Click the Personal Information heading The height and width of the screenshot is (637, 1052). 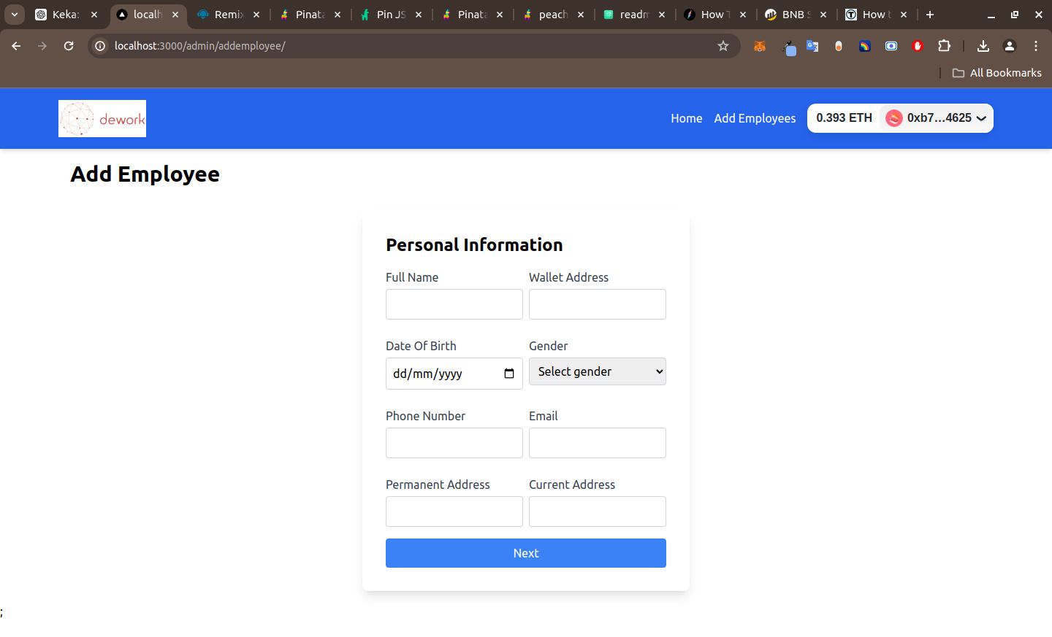coord(474,245)
